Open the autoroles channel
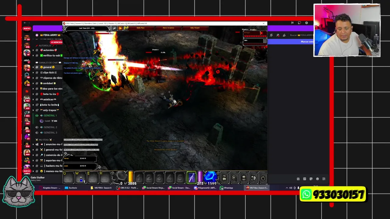390x219 pixels. point(48,50)
